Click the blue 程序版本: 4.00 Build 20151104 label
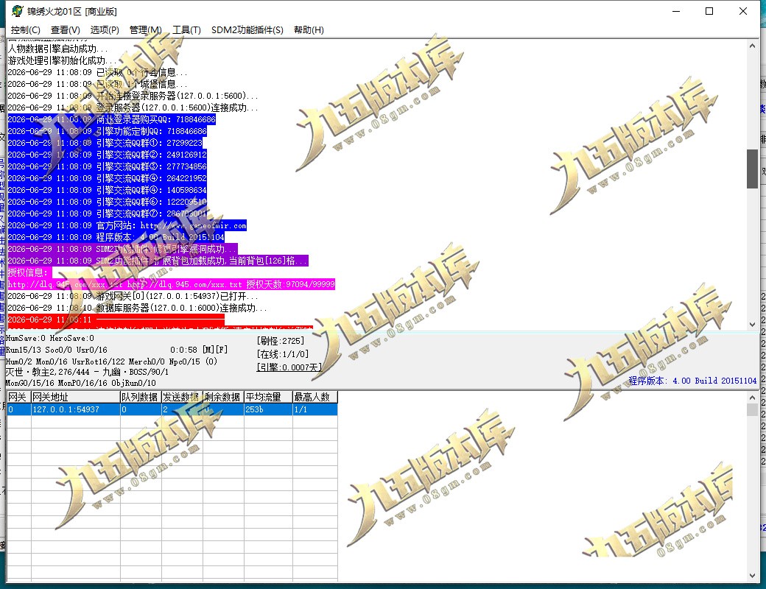Image resolution: width=766 pixels, height=589 pixels. coord(692,381)
